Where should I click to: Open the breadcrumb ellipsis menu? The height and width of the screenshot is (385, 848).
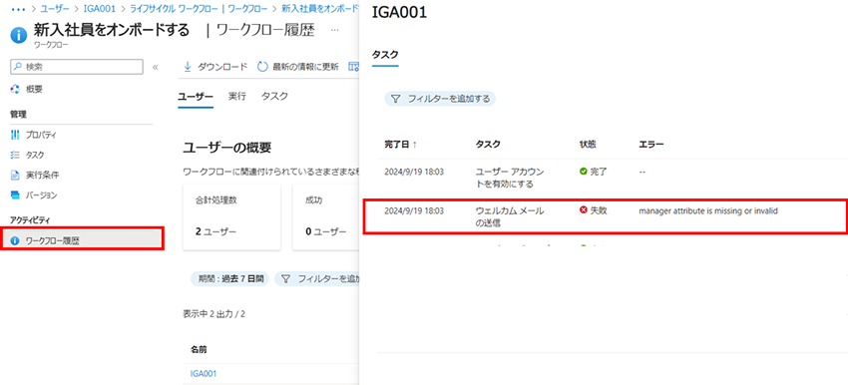(x=18, y=9)
